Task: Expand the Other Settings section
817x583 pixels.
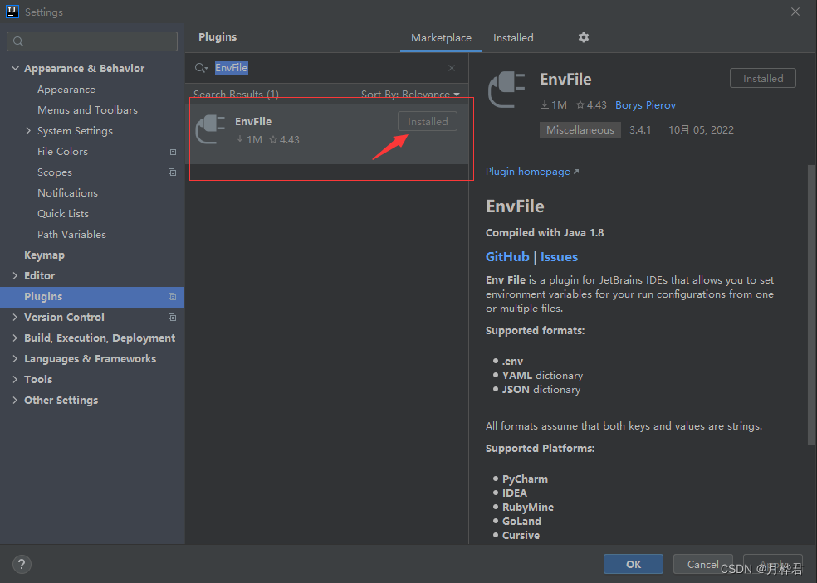Action: [x=15, y=401]
